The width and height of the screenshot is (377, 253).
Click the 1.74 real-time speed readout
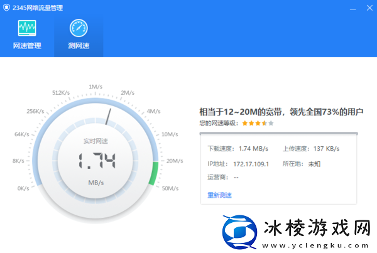click(x=97, y=160)
